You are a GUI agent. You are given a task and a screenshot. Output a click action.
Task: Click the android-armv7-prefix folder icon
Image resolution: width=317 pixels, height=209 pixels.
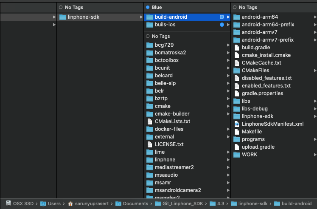[236, 40]
